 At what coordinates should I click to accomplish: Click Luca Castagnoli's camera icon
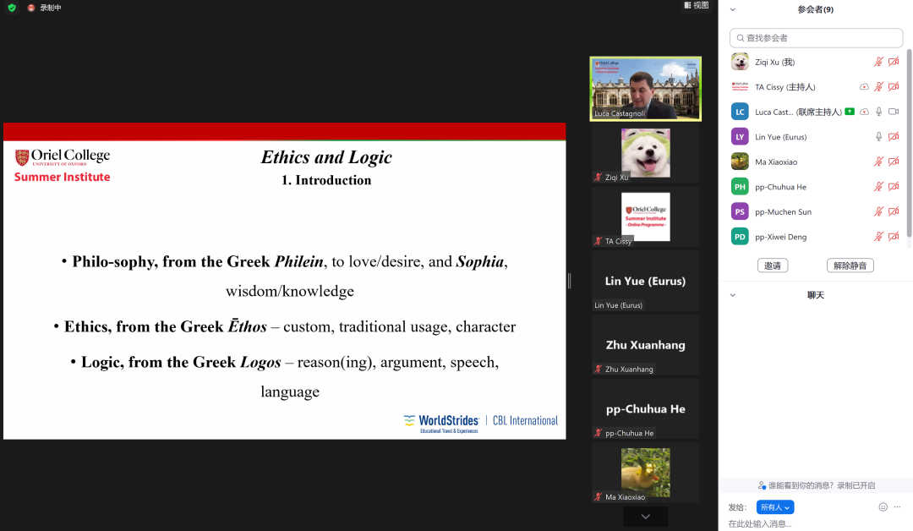click(x=894, y=112)
